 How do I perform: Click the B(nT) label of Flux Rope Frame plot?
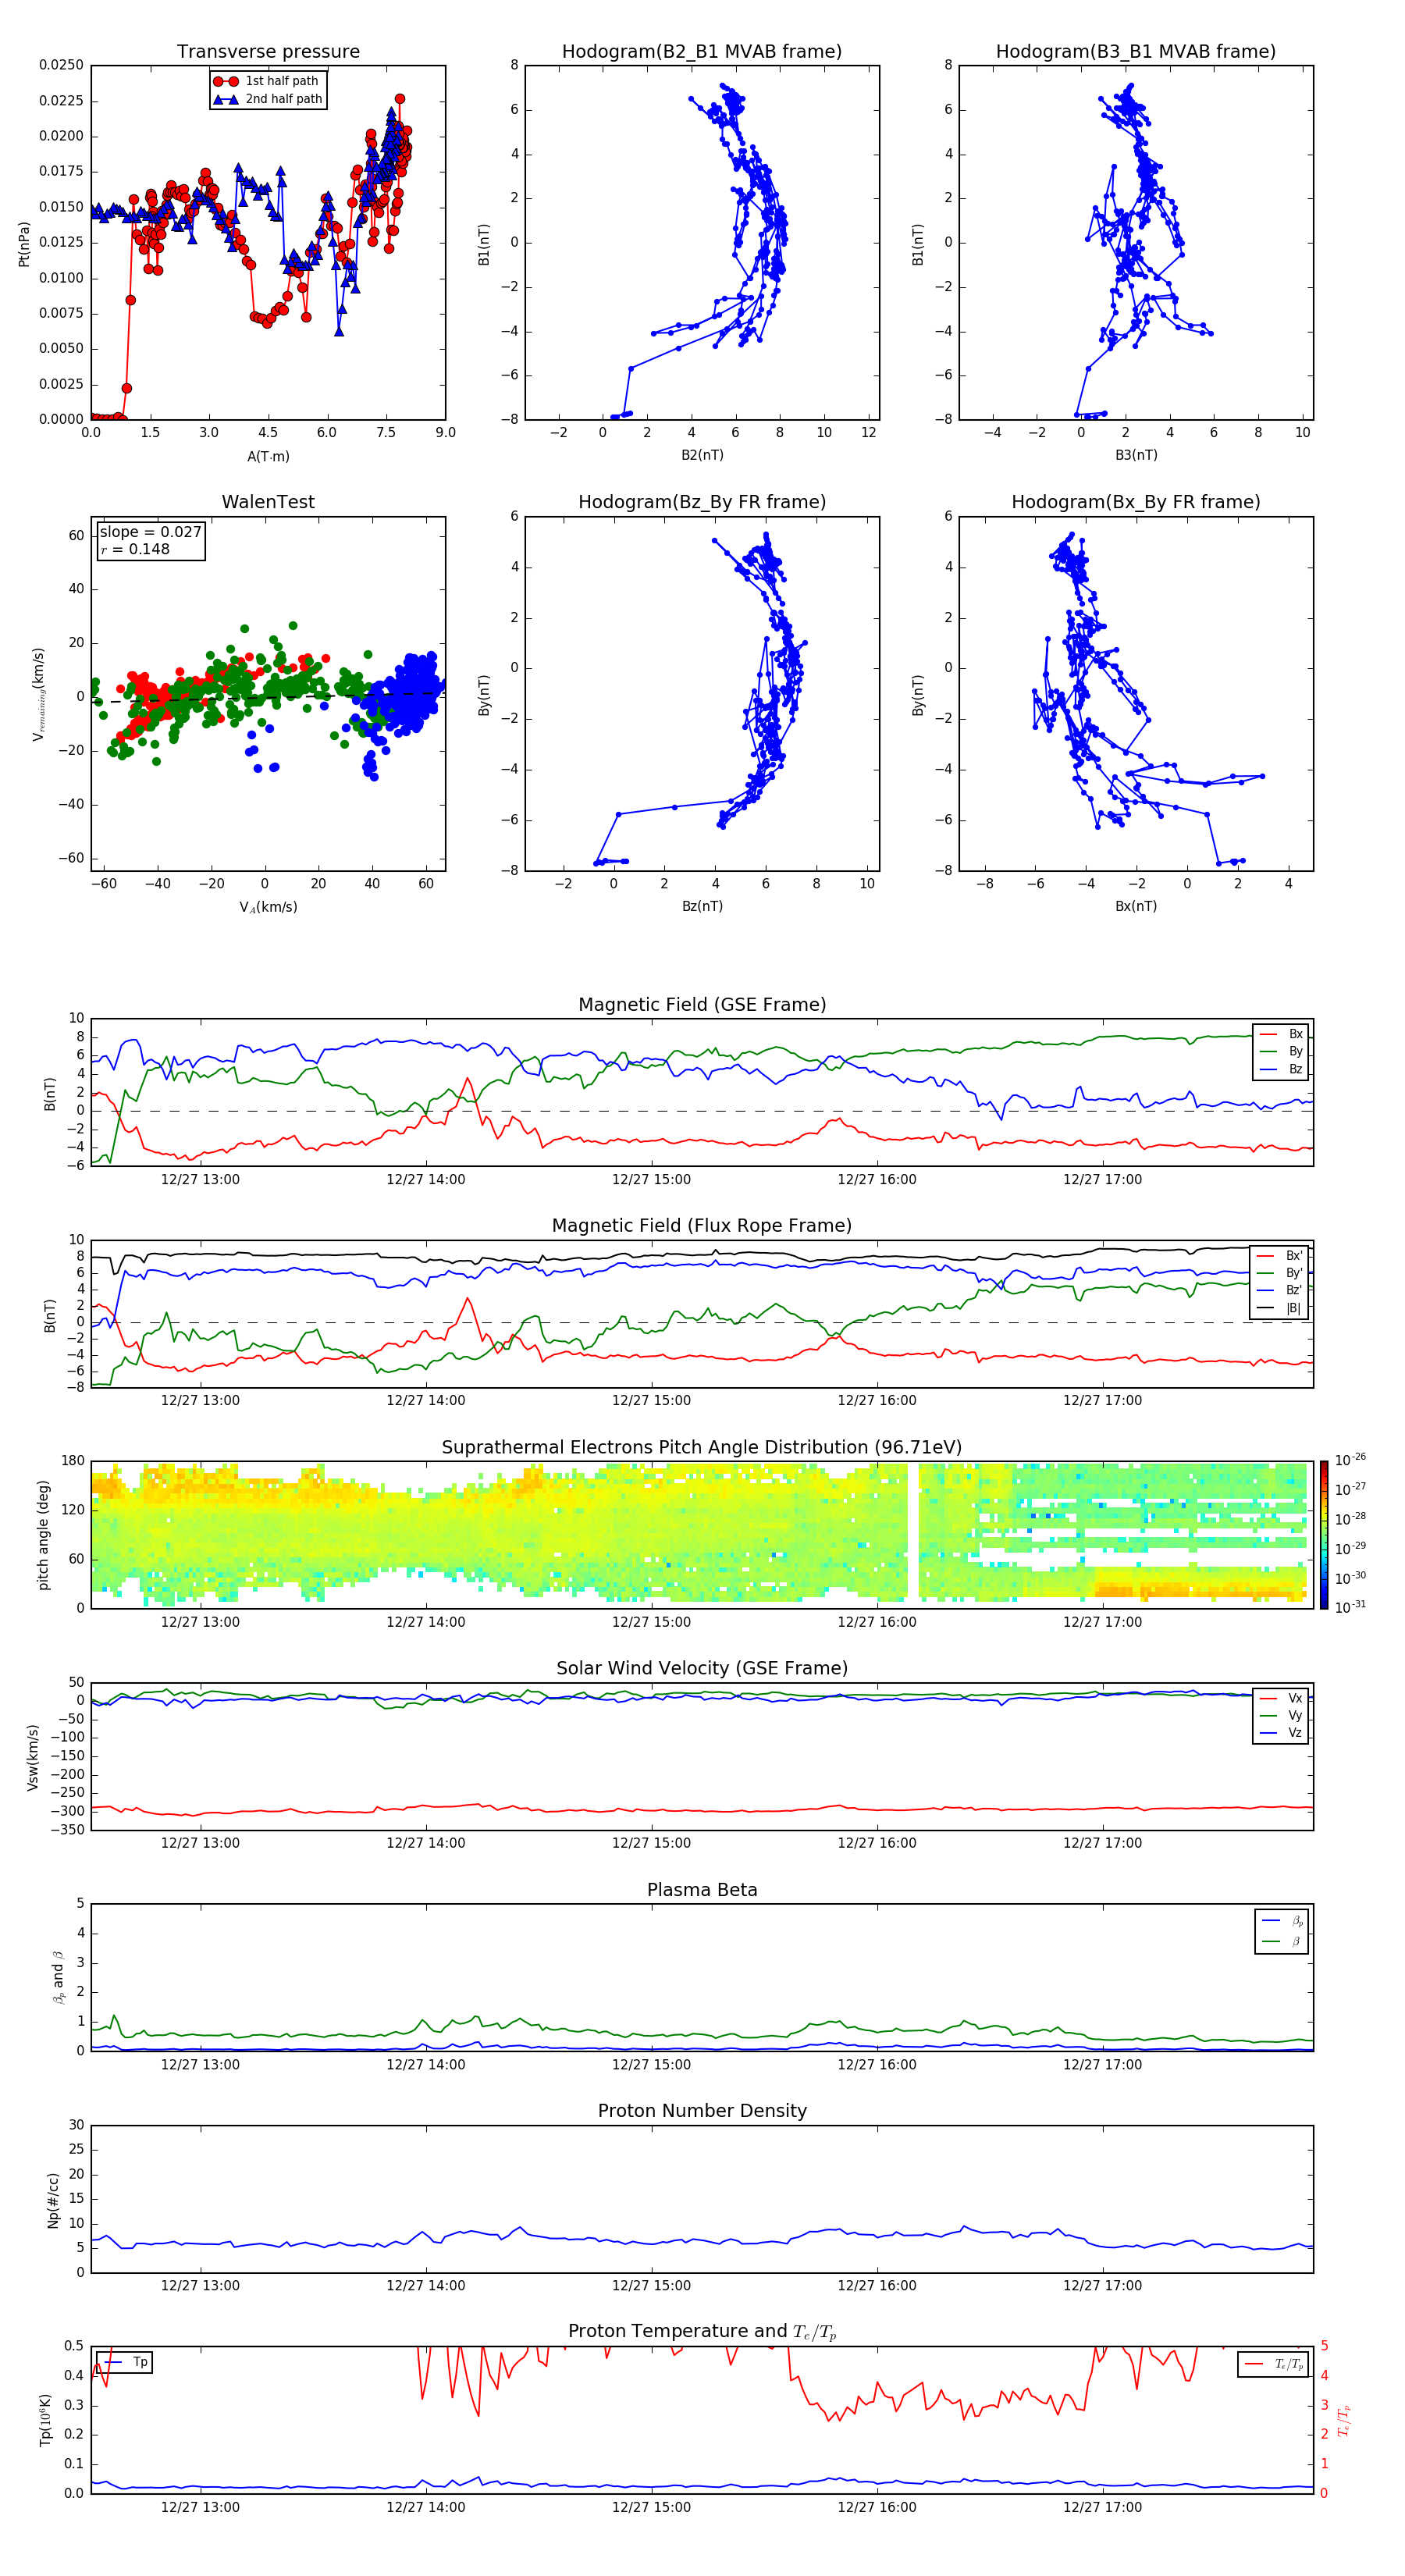49,1315
